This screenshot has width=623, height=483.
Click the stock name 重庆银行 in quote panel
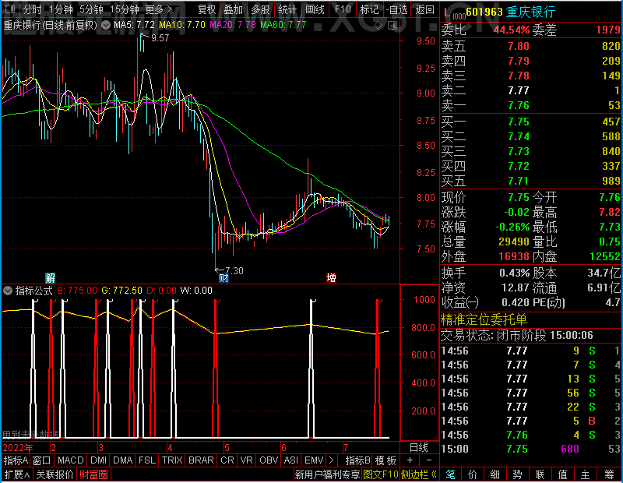pyautogui.click(x=530, y=12)
